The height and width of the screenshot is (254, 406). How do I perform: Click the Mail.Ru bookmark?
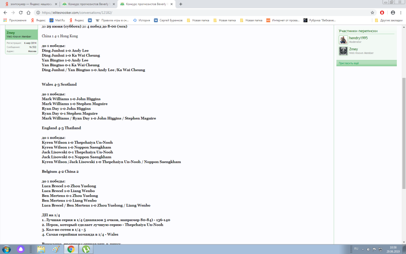[x=57, y=20]
